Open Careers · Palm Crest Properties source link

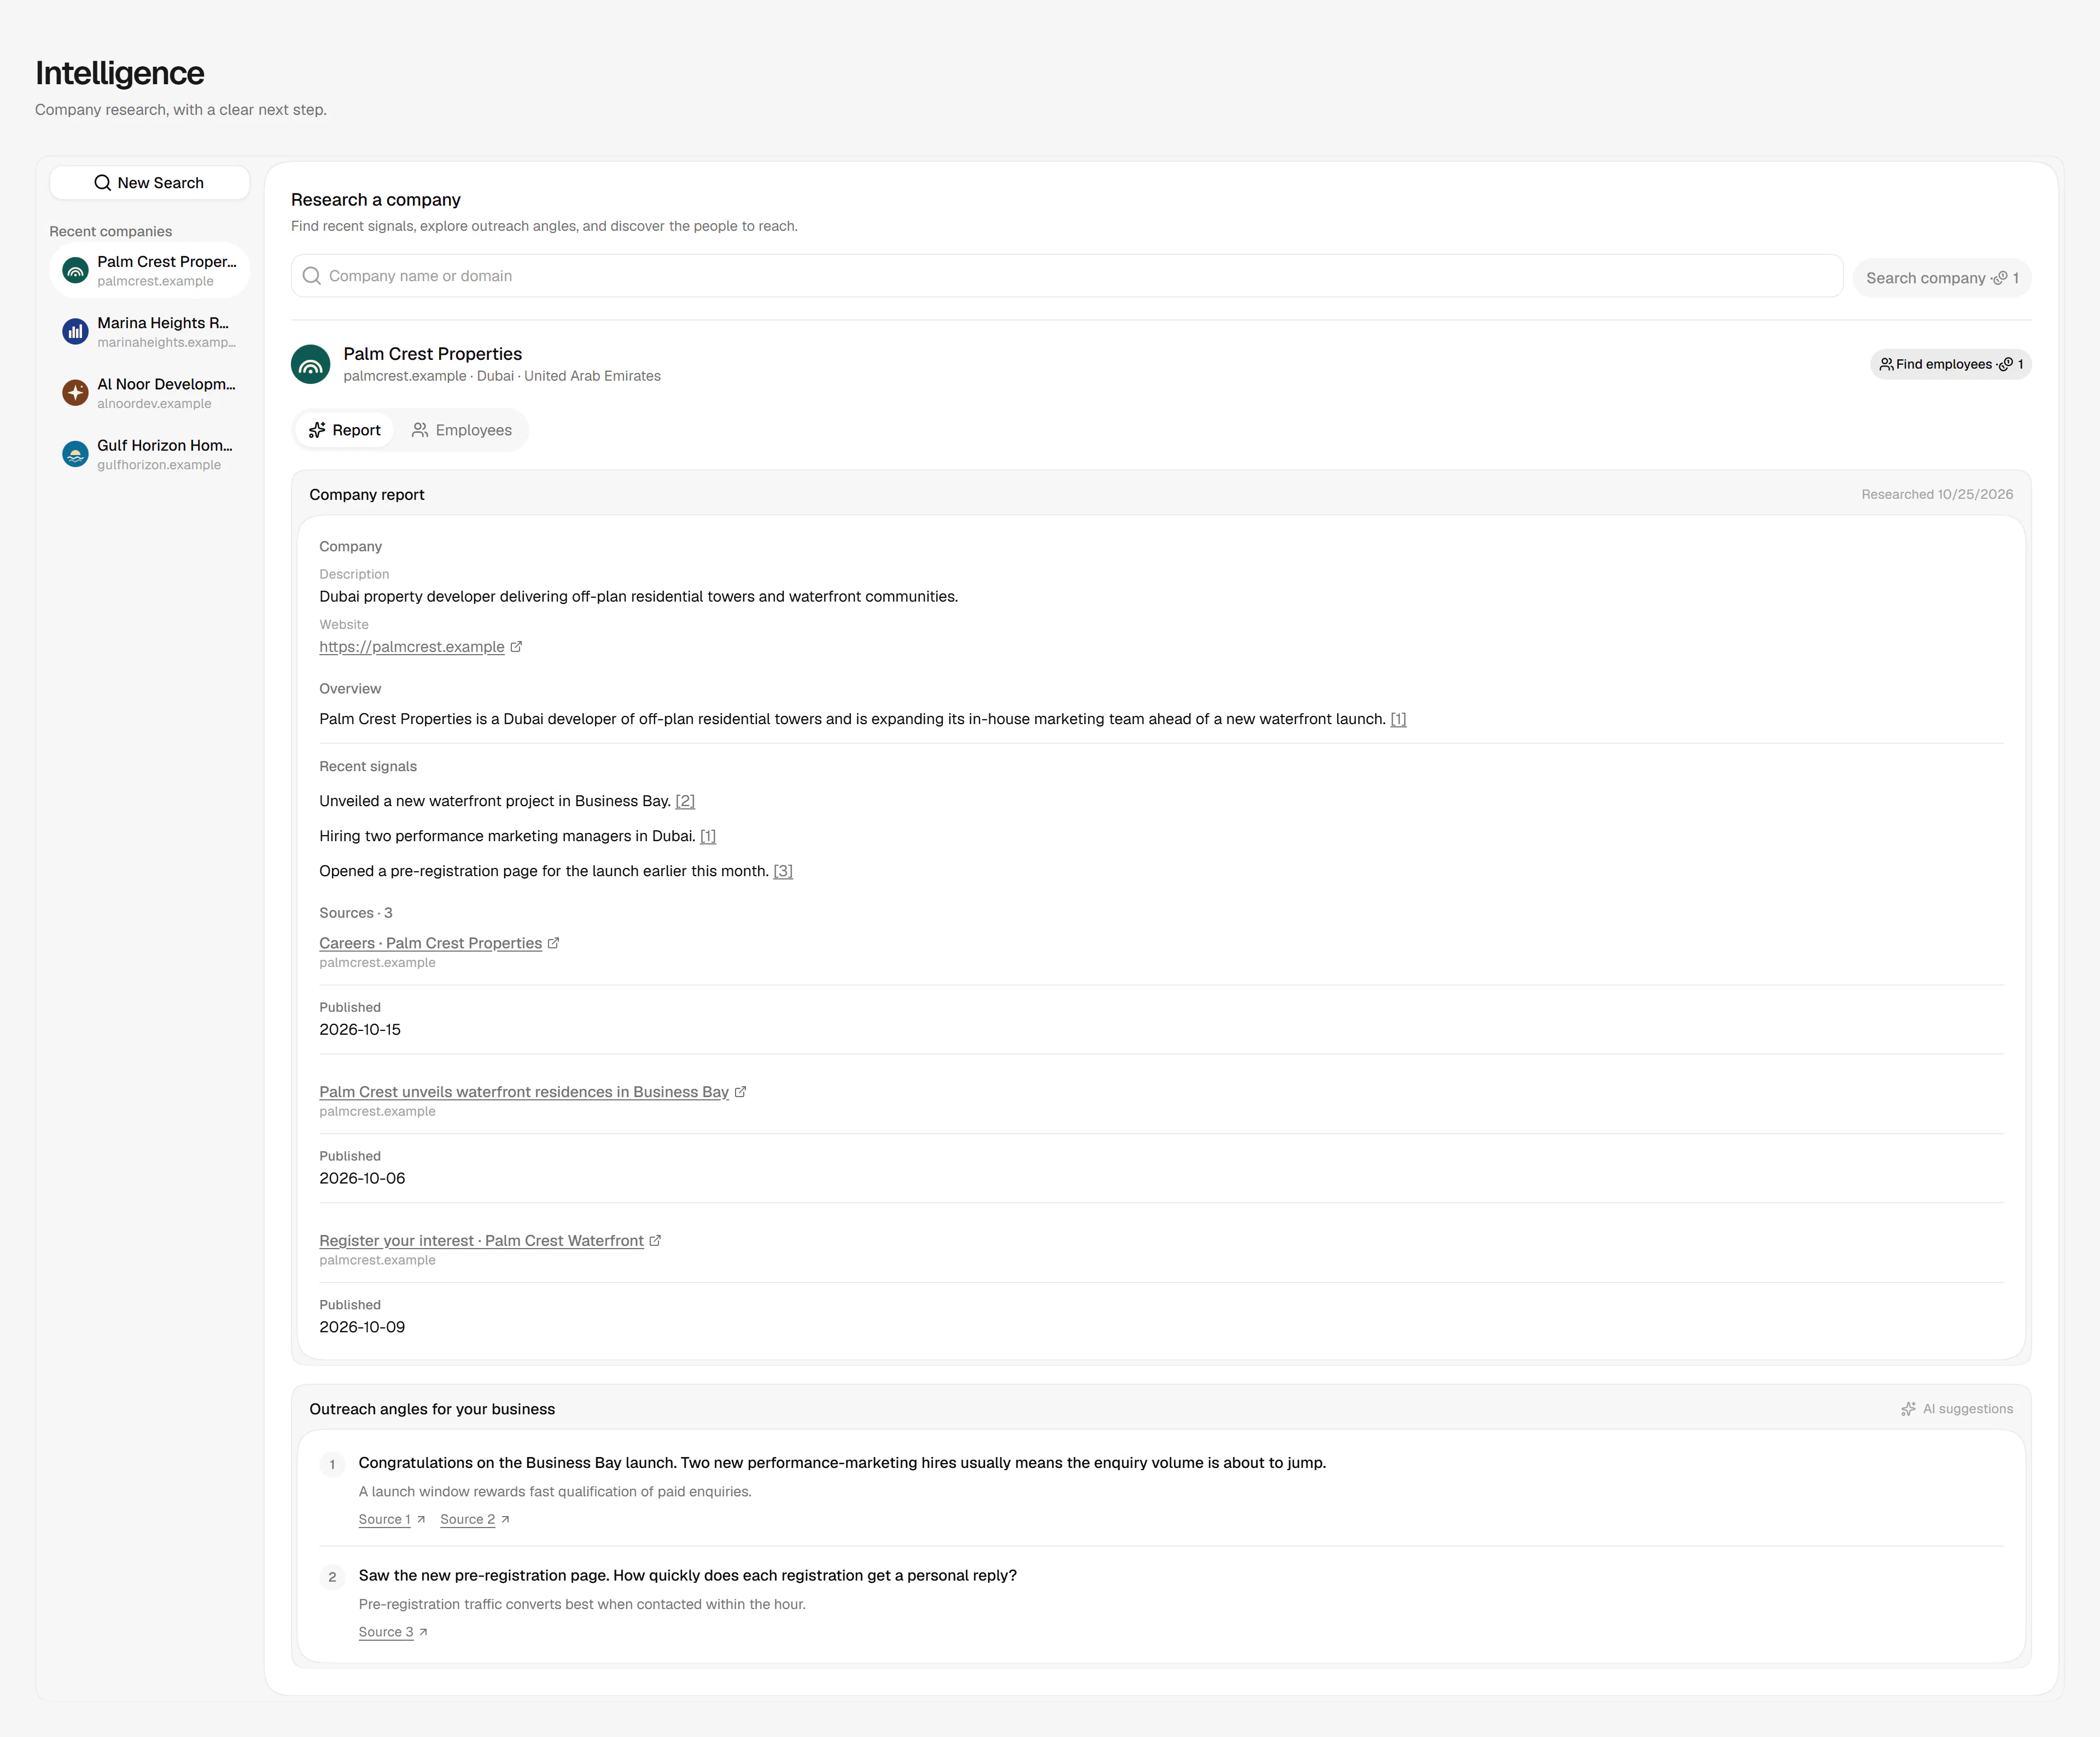(431, 943)
